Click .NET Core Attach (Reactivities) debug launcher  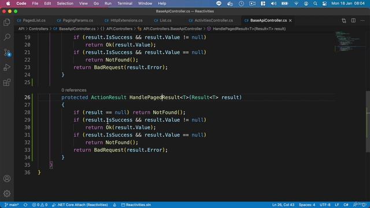click(x=80, y=205)
